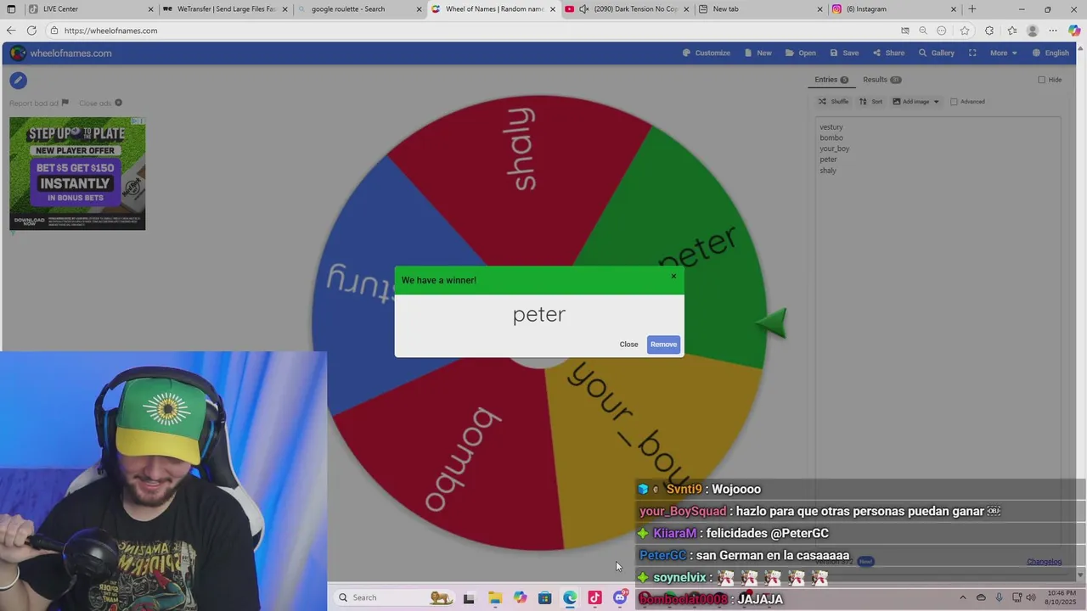Share the wheel via the Share button
1087x611 pixels.
coord(888,53)
